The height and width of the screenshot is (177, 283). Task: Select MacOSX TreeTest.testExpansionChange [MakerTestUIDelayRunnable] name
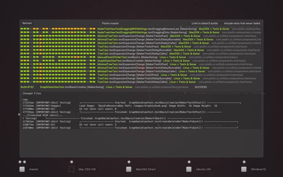coord(134,50)
